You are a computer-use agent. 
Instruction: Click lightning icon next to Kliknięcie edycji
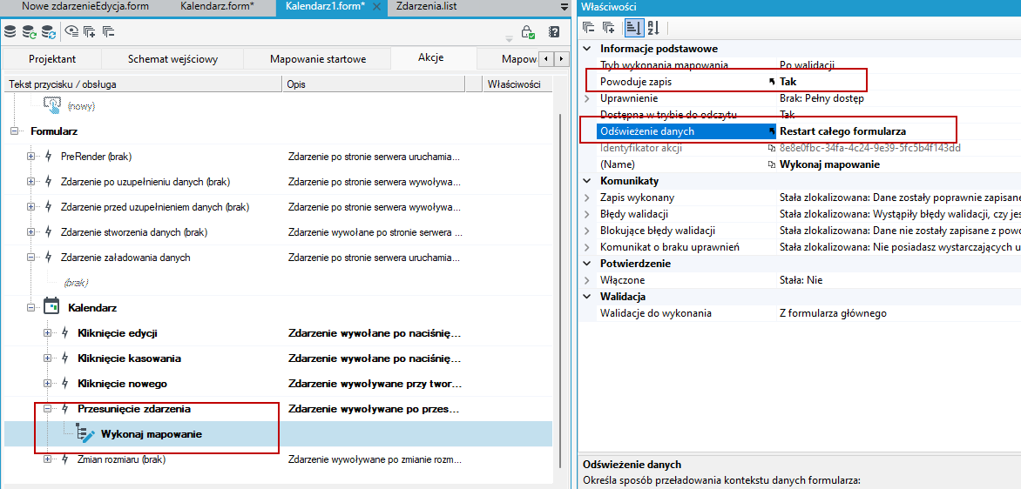coord(65,333)
